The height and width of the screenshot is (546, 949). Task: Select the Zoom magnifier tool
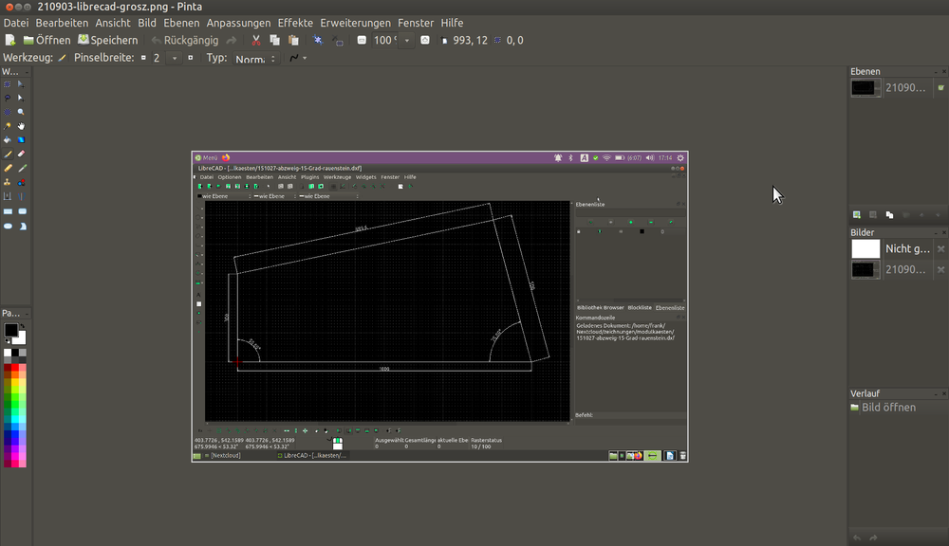tap(21, 111)
